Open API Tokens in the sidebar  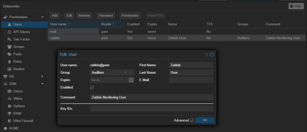21,32
